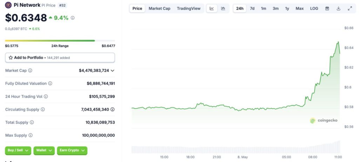Click the star icon in Add to Portfolio
Viewport: 359px width, 162px height.
tap(11, 58)
